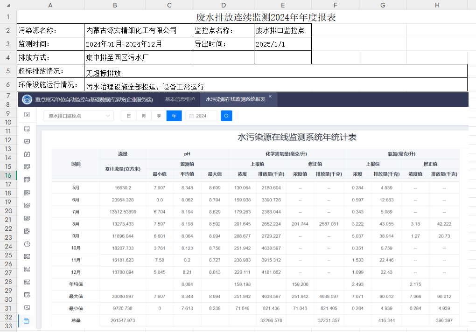Click the highlighted document report icon at sidebar bottom
The image size is (476, 332).
click(27, 321)
